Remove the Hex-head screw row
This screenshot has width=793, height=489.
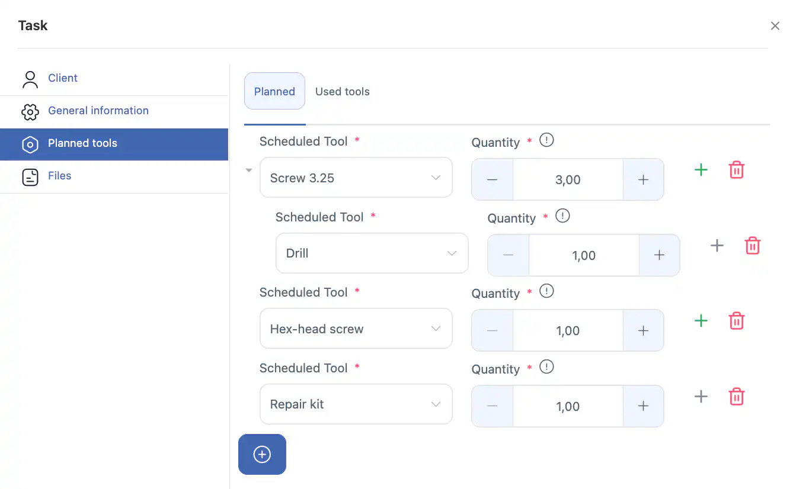(x=736, y=321)
